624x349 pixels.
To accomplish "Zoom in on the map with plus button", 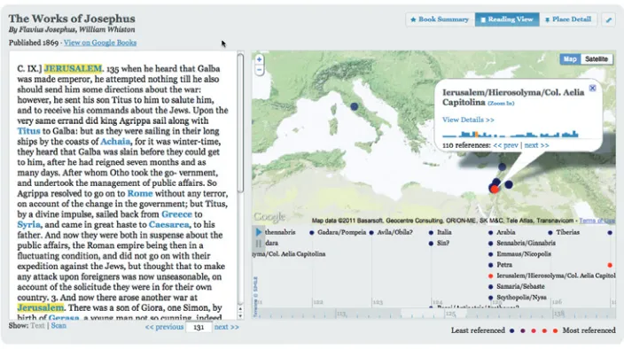I will 259,59.
